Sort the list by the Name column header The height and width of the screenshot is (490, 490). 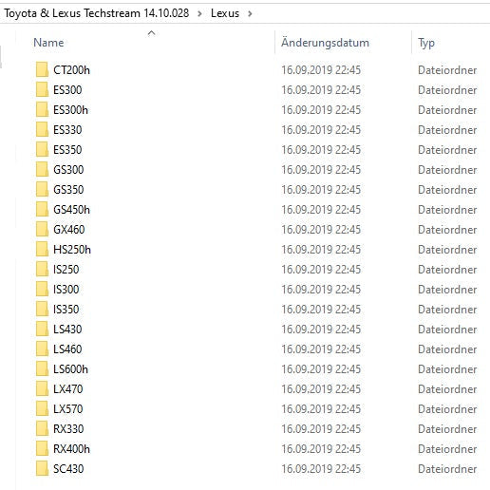[48, 43]
